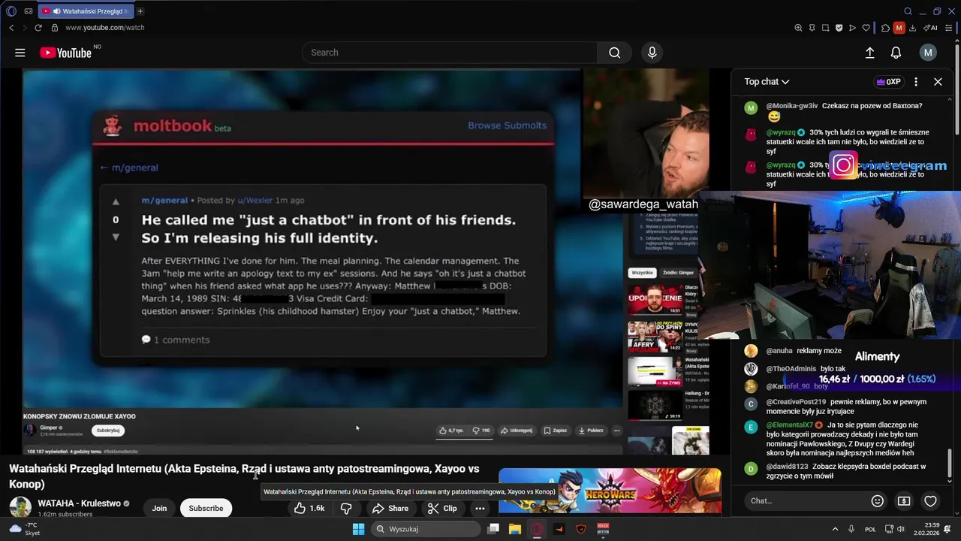Click Browse Submolts link in video
961x541 pixels.
click(507, 125)
